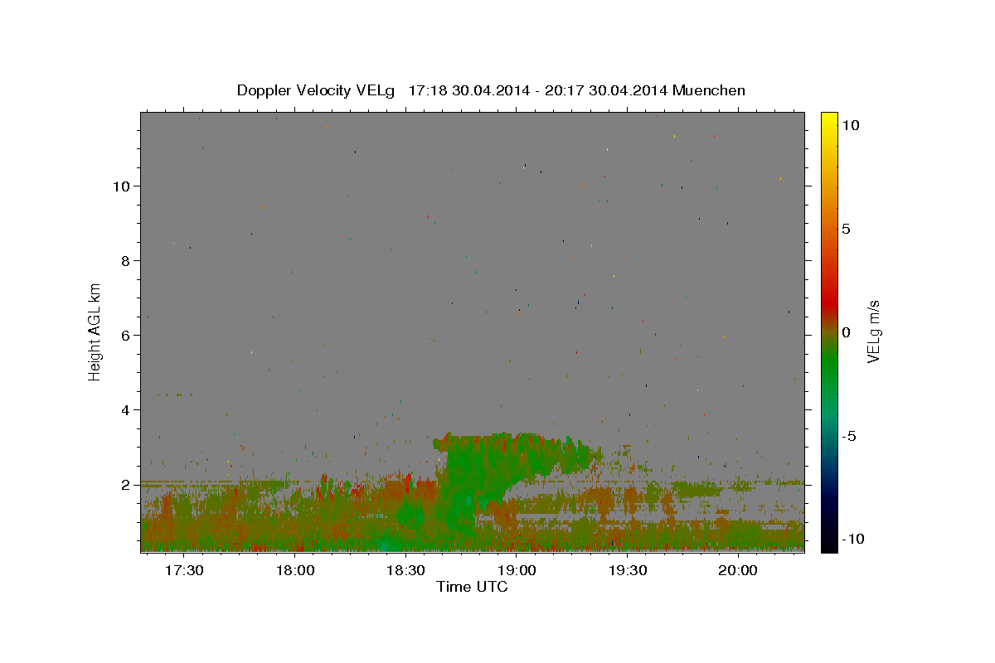995x663 pixels.
Task: Click the height axis value 8
Action: tap(126, 261)
